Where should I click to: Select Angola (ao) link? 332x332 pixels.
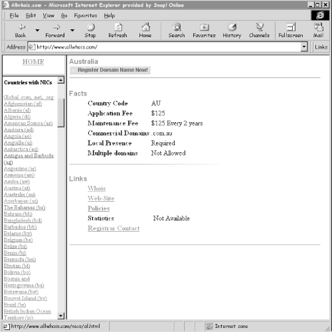(18, 136)
